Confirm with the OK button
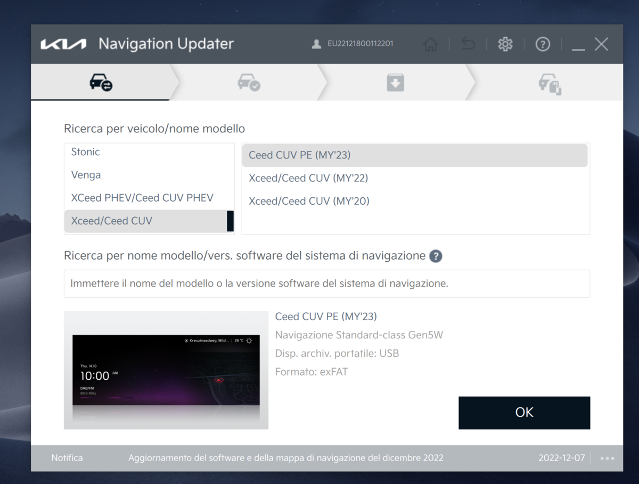This screenshot has width=639, height=484. [524, 413]
